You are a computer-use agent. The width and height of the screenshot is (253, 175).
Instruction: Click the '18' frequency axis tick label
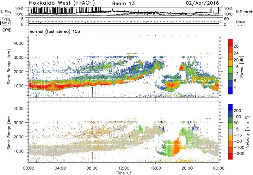(21, 19)
